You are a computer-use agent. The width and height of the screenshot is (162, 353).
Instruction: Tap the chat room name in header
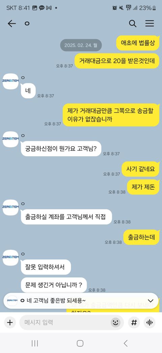click(27, 23)
